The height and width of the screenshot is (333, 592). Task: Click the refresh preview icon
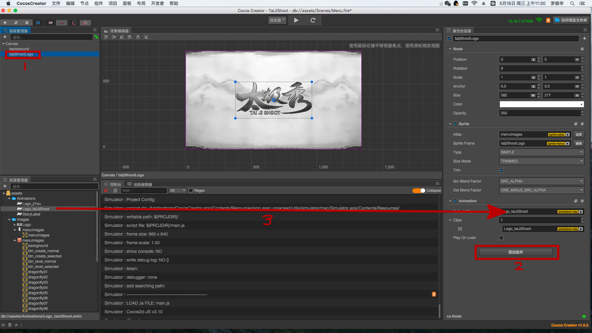313,20
